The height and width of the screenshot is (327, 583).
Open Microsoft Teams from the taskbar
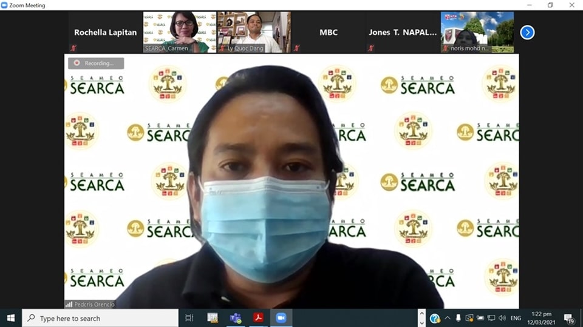(236, 318)
